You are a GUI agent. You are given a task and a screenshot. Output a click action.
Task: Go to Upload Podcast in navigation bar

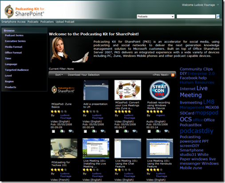(65, 22)
